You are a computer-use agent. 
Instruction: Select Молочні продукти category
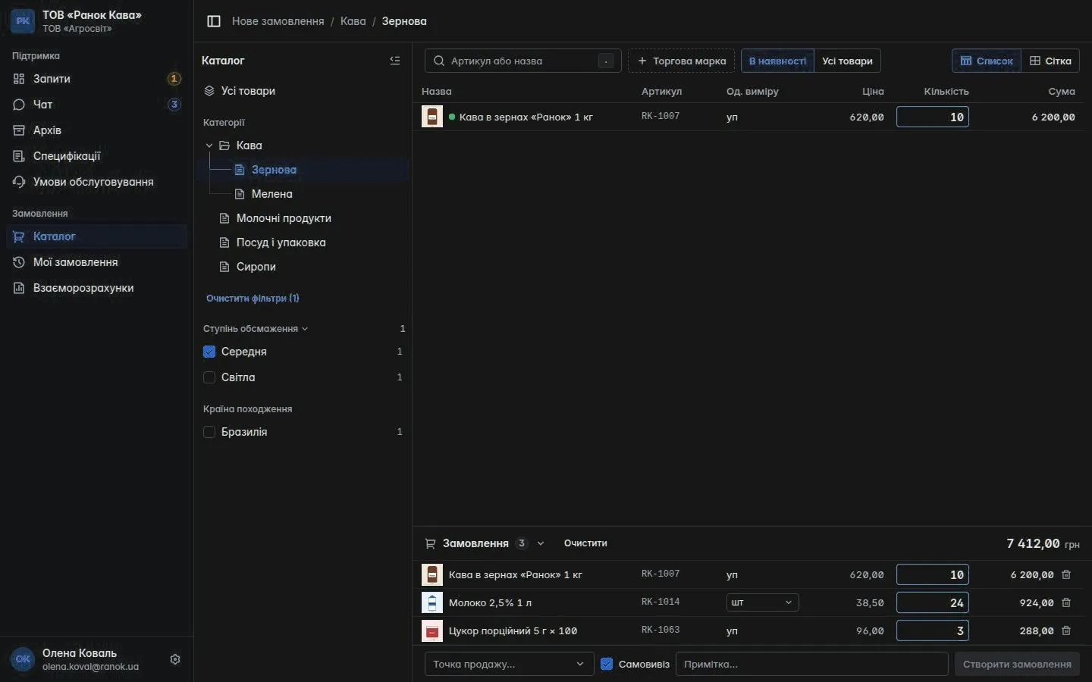pos(284,218)
